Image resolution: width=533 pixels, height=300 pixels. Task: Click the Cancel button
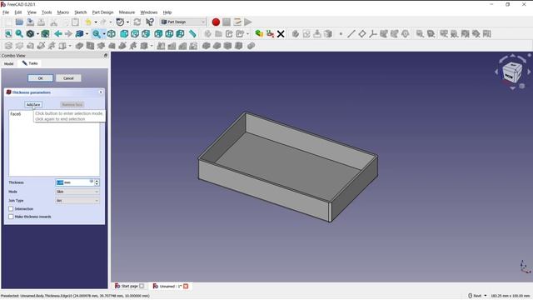coord(68,78)
